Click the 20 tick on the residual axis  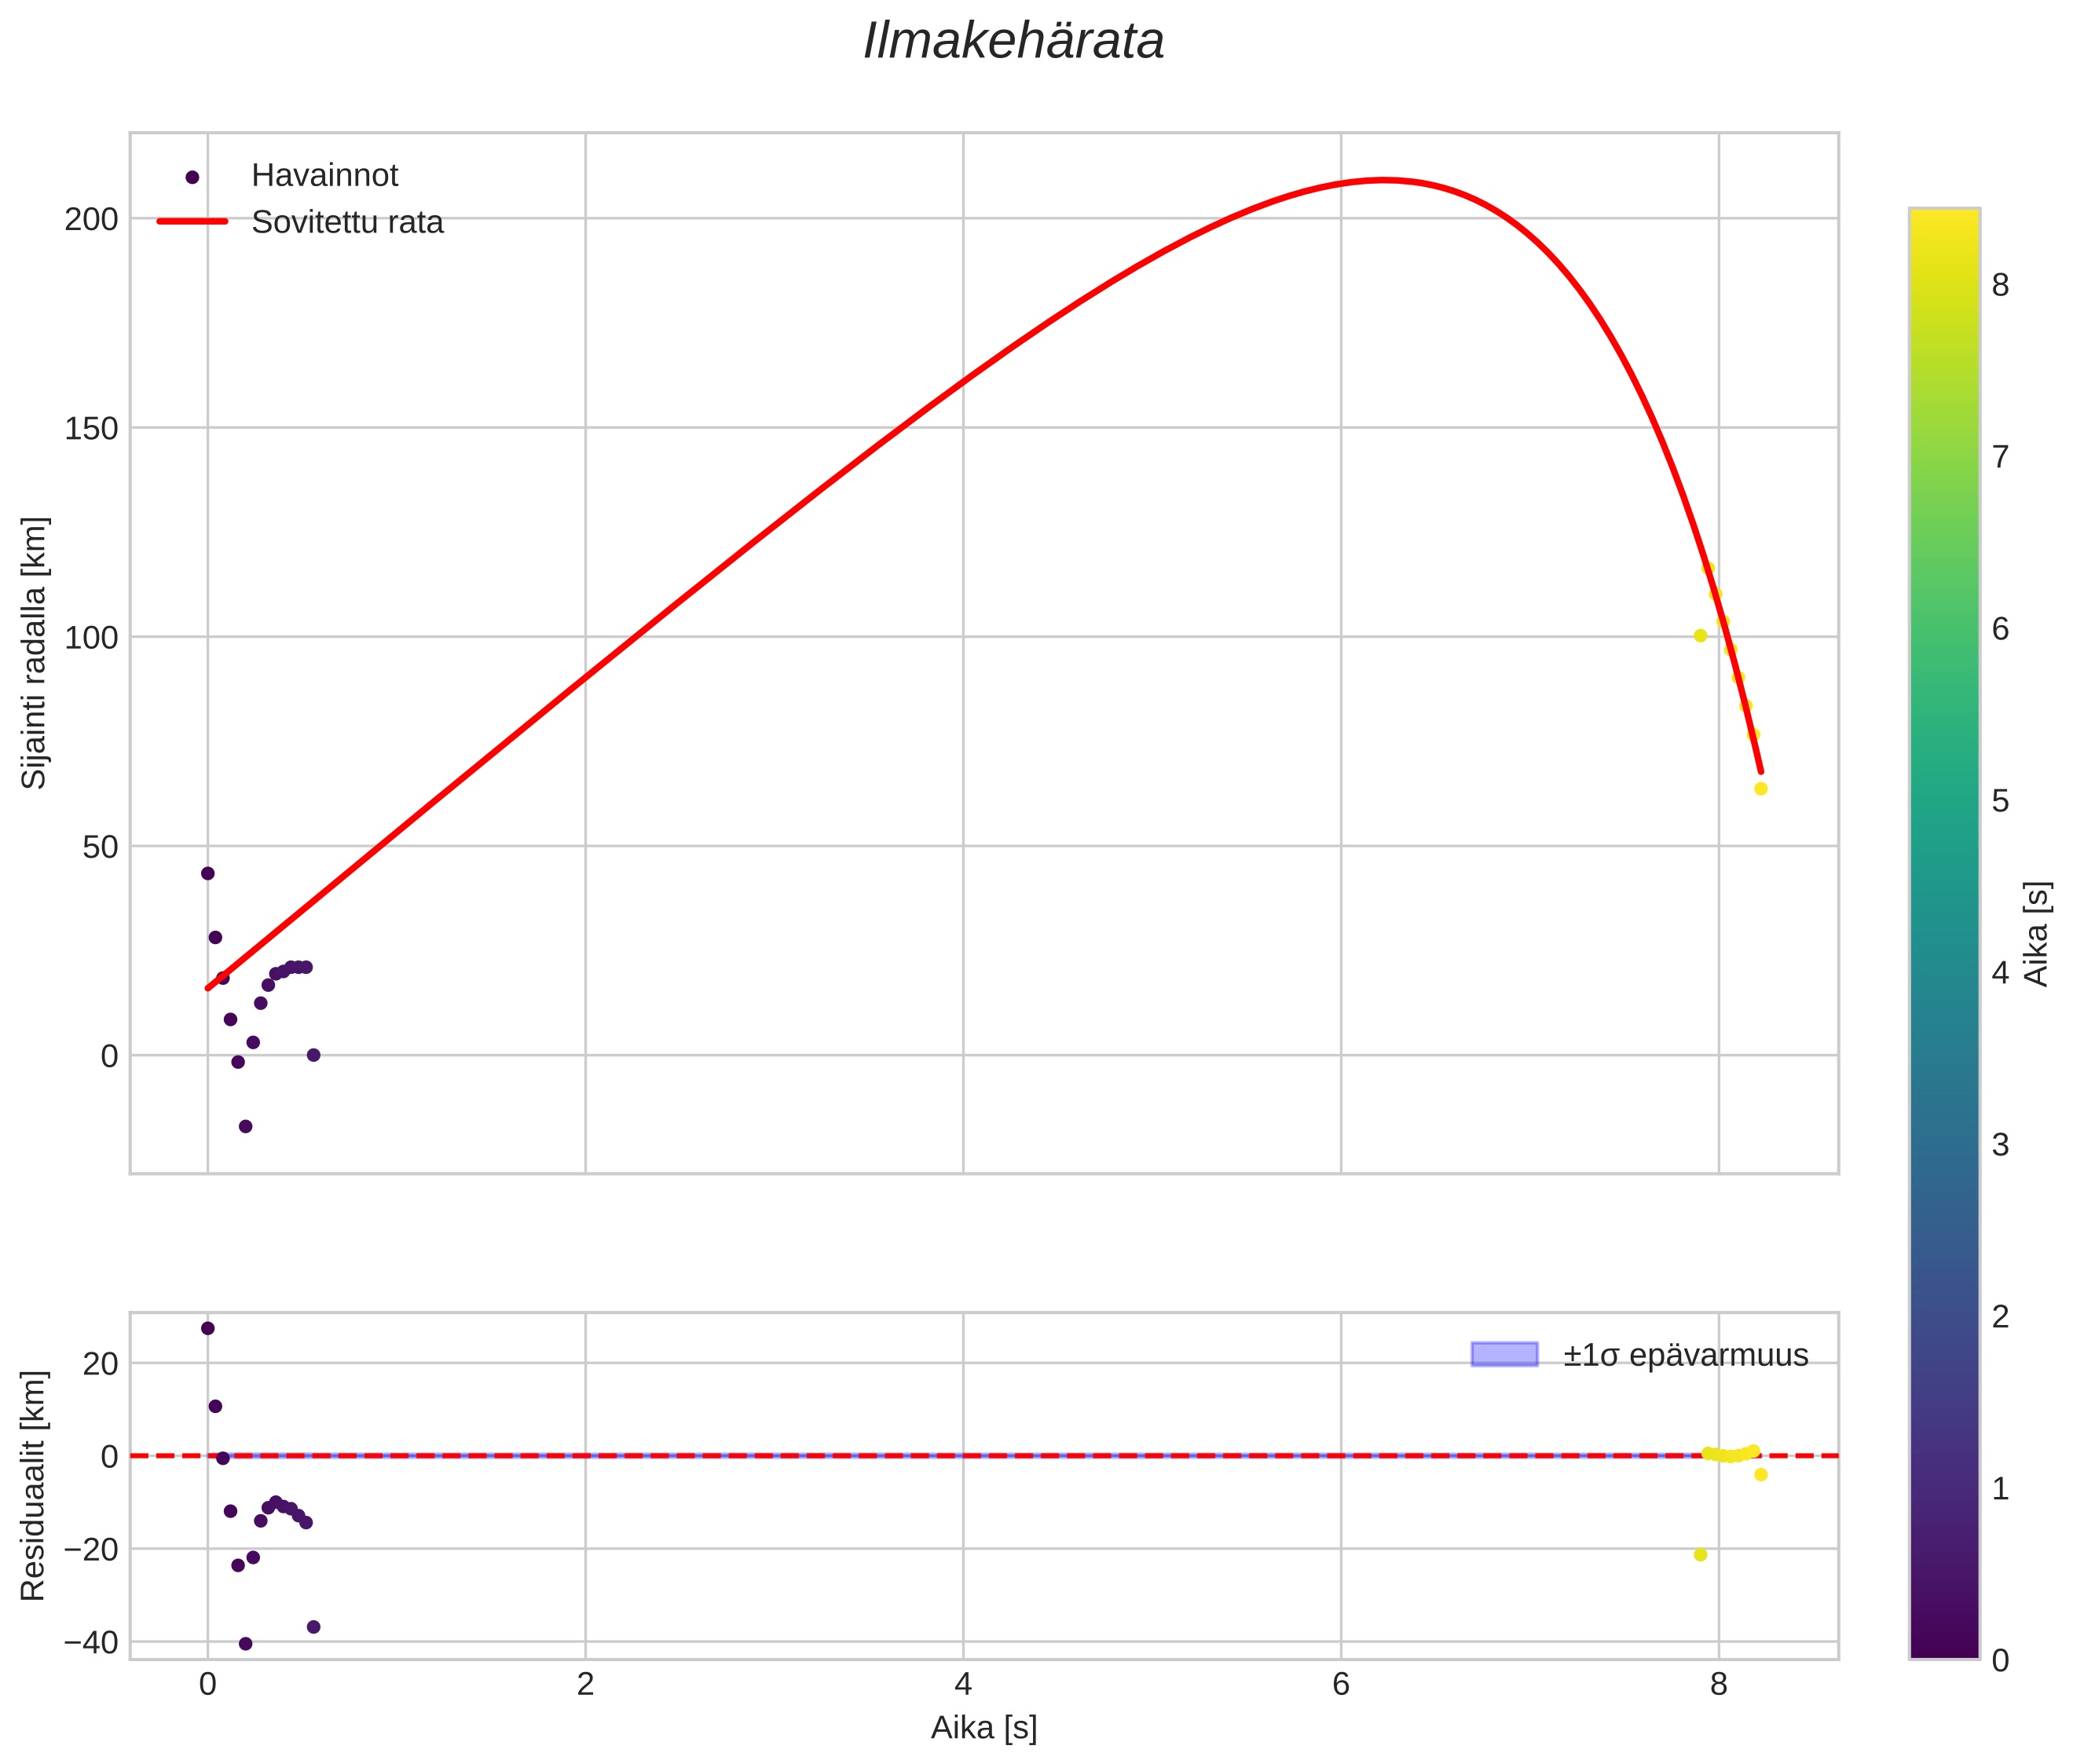[x=100, y=1363]
